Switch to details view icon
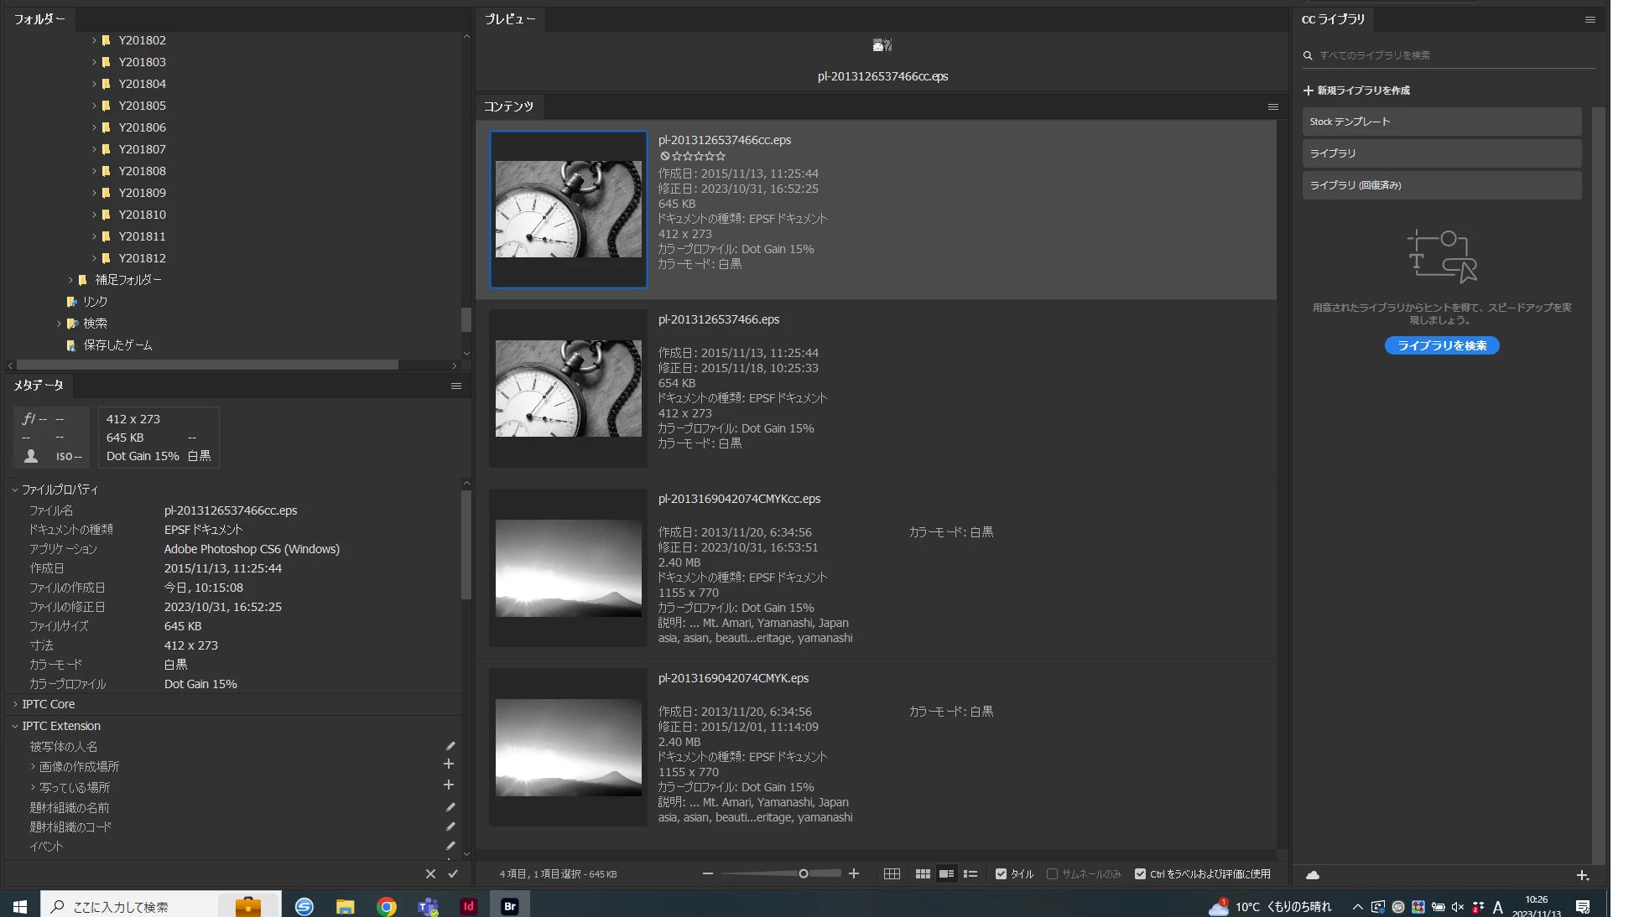 pos(946,873)
